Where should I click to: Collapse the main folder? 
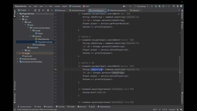[23, 22]
